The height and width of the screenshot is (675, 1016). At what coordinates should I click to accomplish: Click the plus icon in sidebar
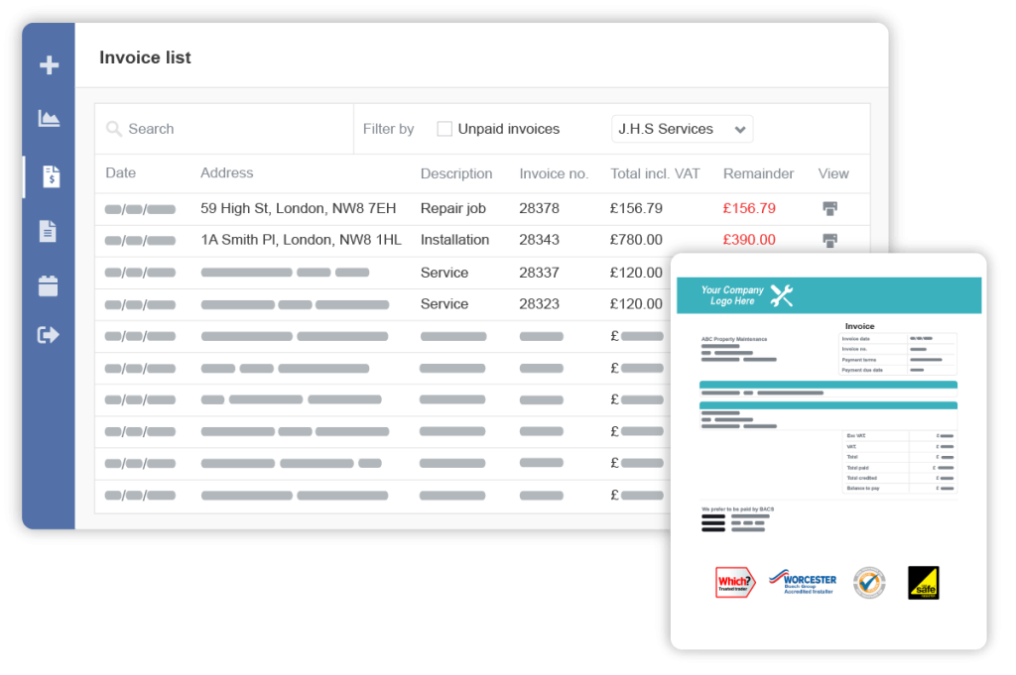pos(49,65)
